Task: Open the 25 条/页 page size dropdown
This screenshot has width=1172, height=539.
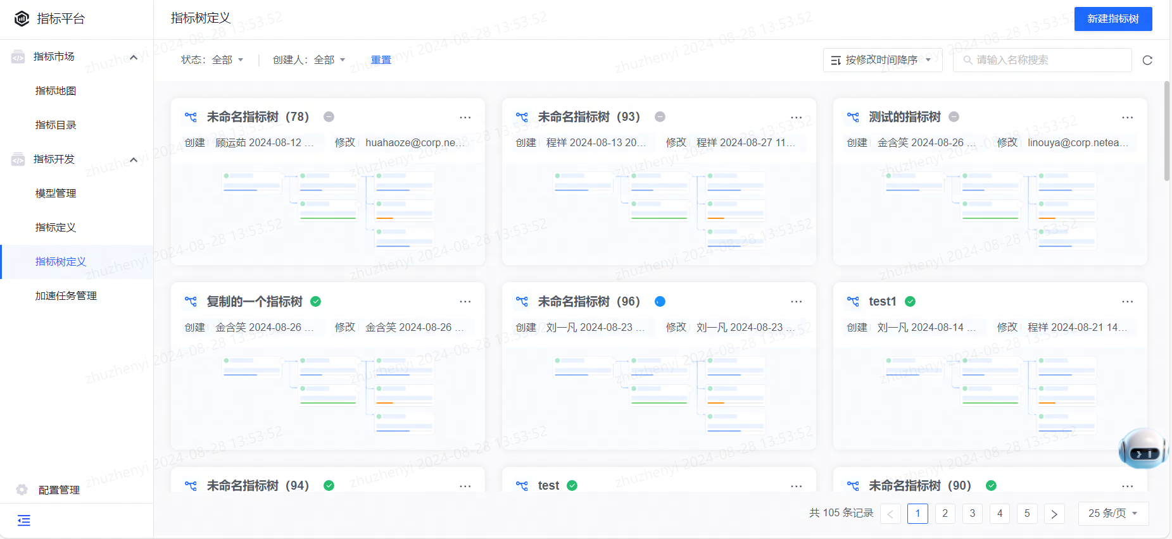Action: (x=1113, y=514)
